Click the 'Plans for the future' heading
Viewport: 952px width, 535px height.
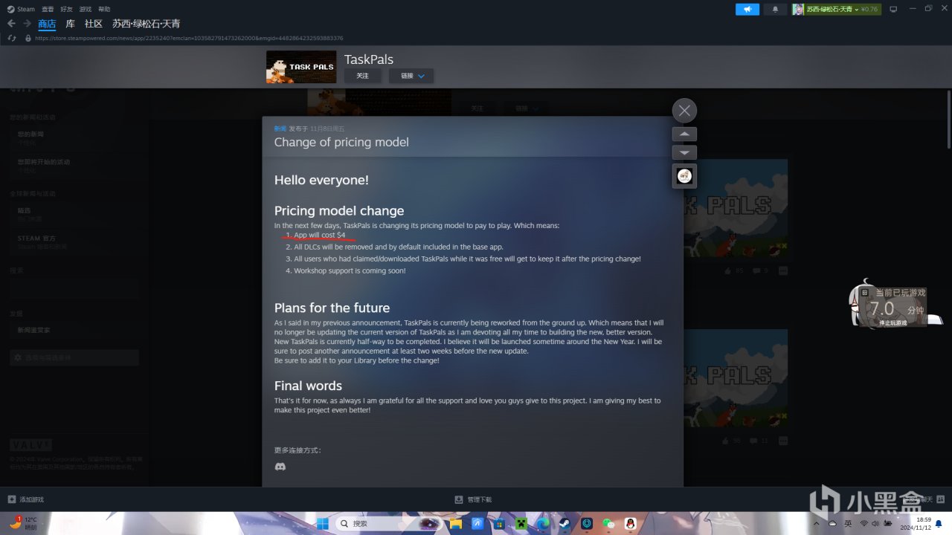click(332, 308)
